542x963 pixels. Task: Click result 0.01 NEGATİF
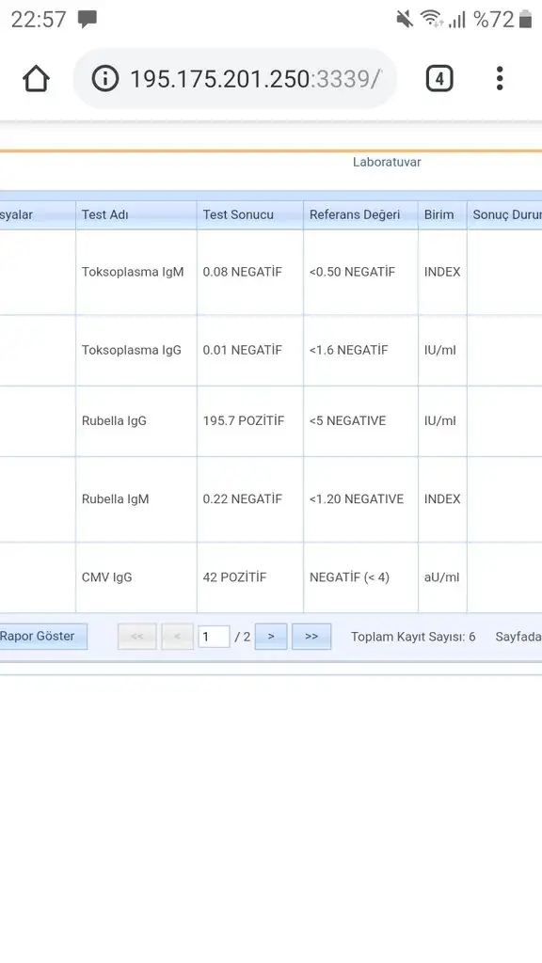pos(242,350)
